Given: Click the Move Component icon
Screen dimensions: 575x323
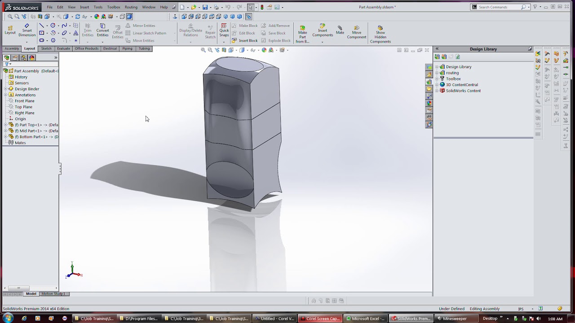Looking at the screenshot, I should [x=356, y=32].
